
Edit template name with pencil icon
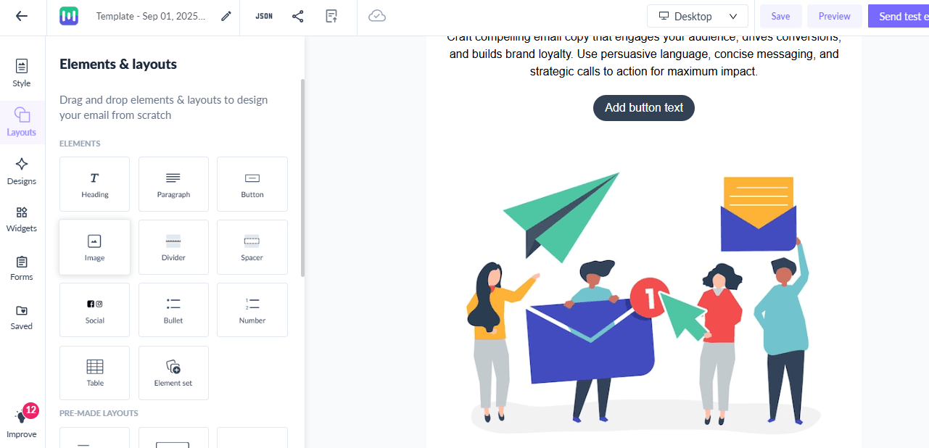[x=226, y=16]
